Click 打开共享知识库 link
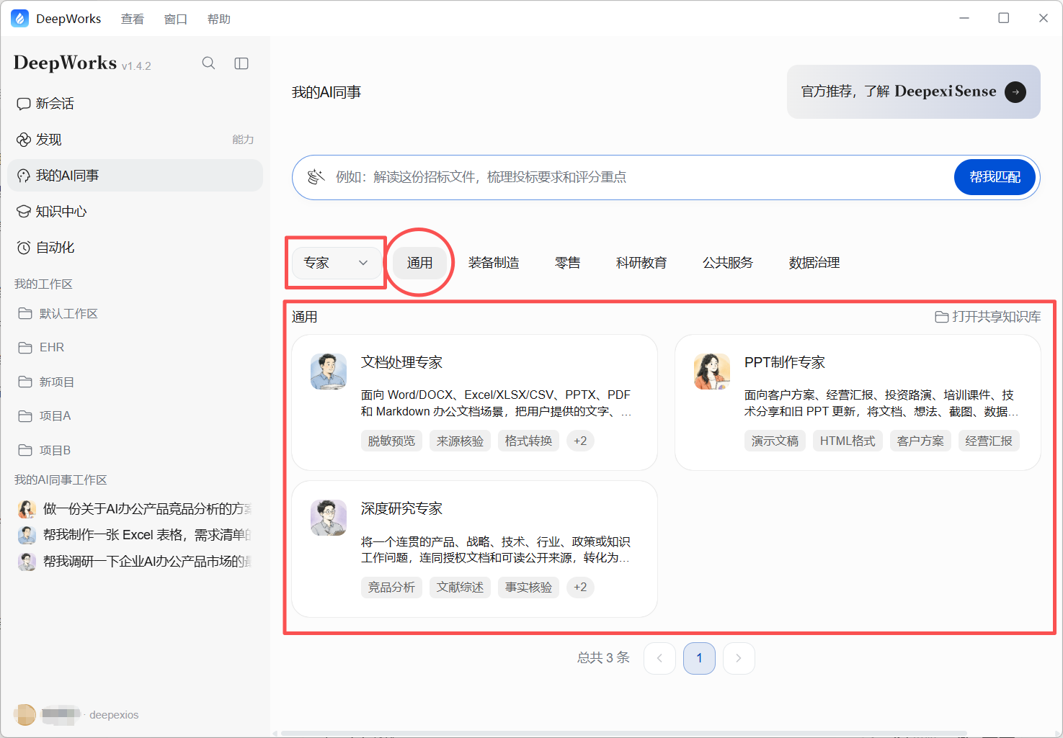Image resolution: width=1063 pixels, height=738 pixels. pyautogui.click(x=988, y=317)
